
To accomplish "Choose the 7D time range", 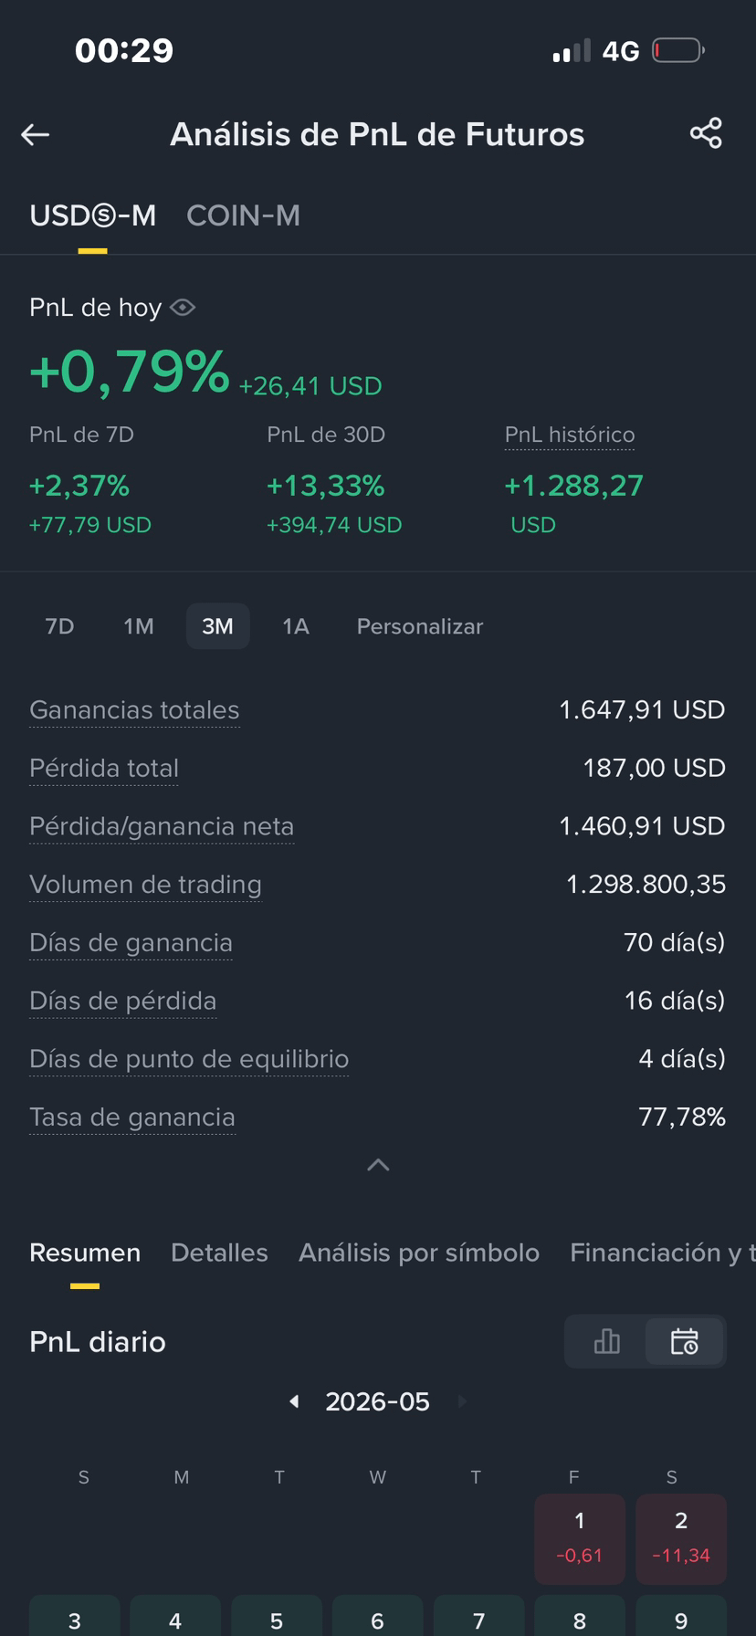I will tap(59, 626).
